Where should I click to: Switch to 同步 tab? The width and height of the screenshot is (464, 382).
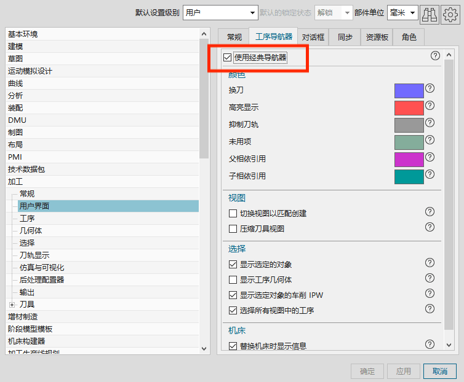(345, 37)
